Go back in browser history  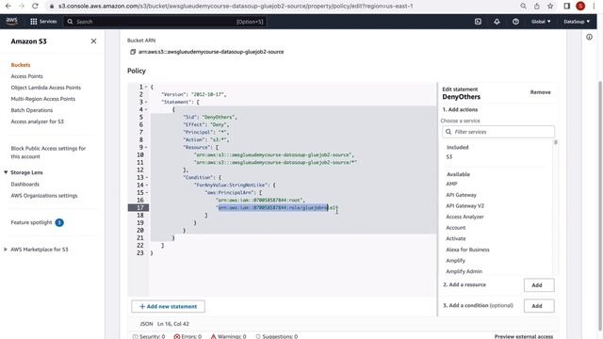(x=8, y=7)
